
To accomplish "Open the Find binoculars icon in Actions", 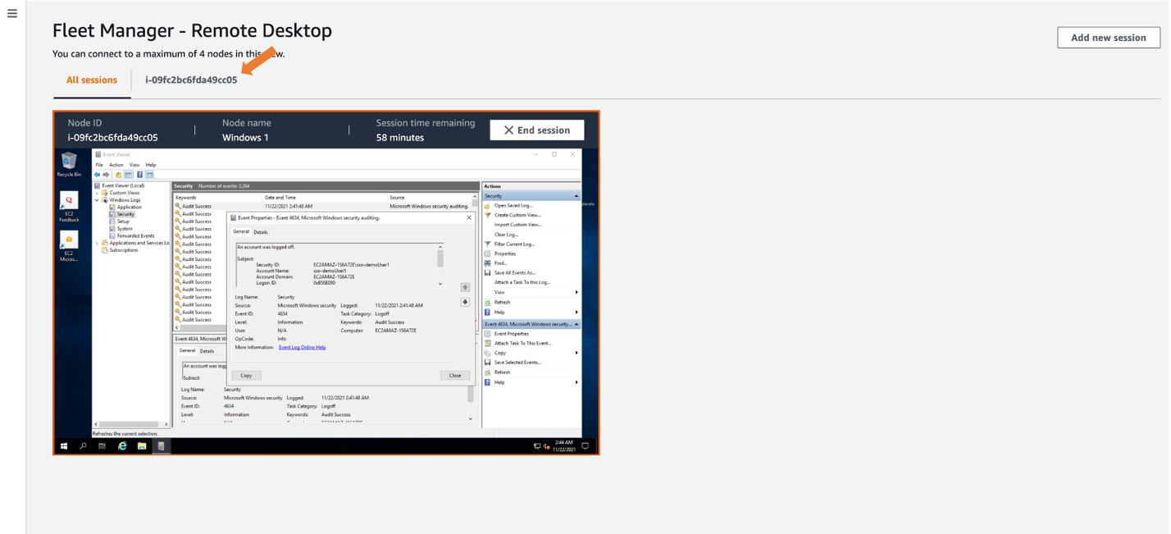I will point(487,262).
